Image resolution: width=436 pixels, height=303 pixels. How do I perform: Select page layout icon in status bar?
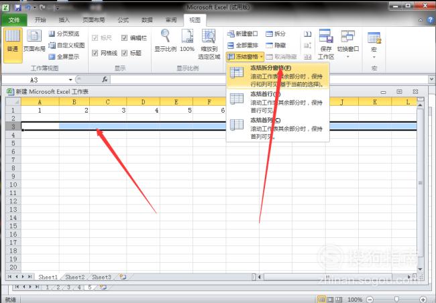pos(330,300)
